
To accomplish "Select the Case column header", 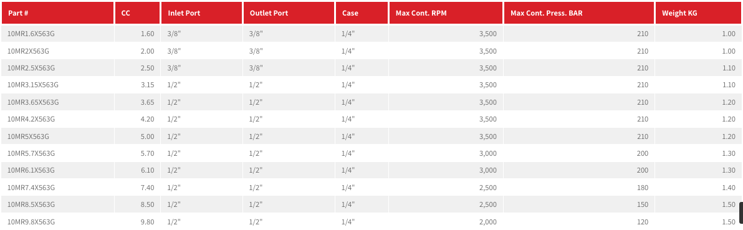I will tap(362, 13).
